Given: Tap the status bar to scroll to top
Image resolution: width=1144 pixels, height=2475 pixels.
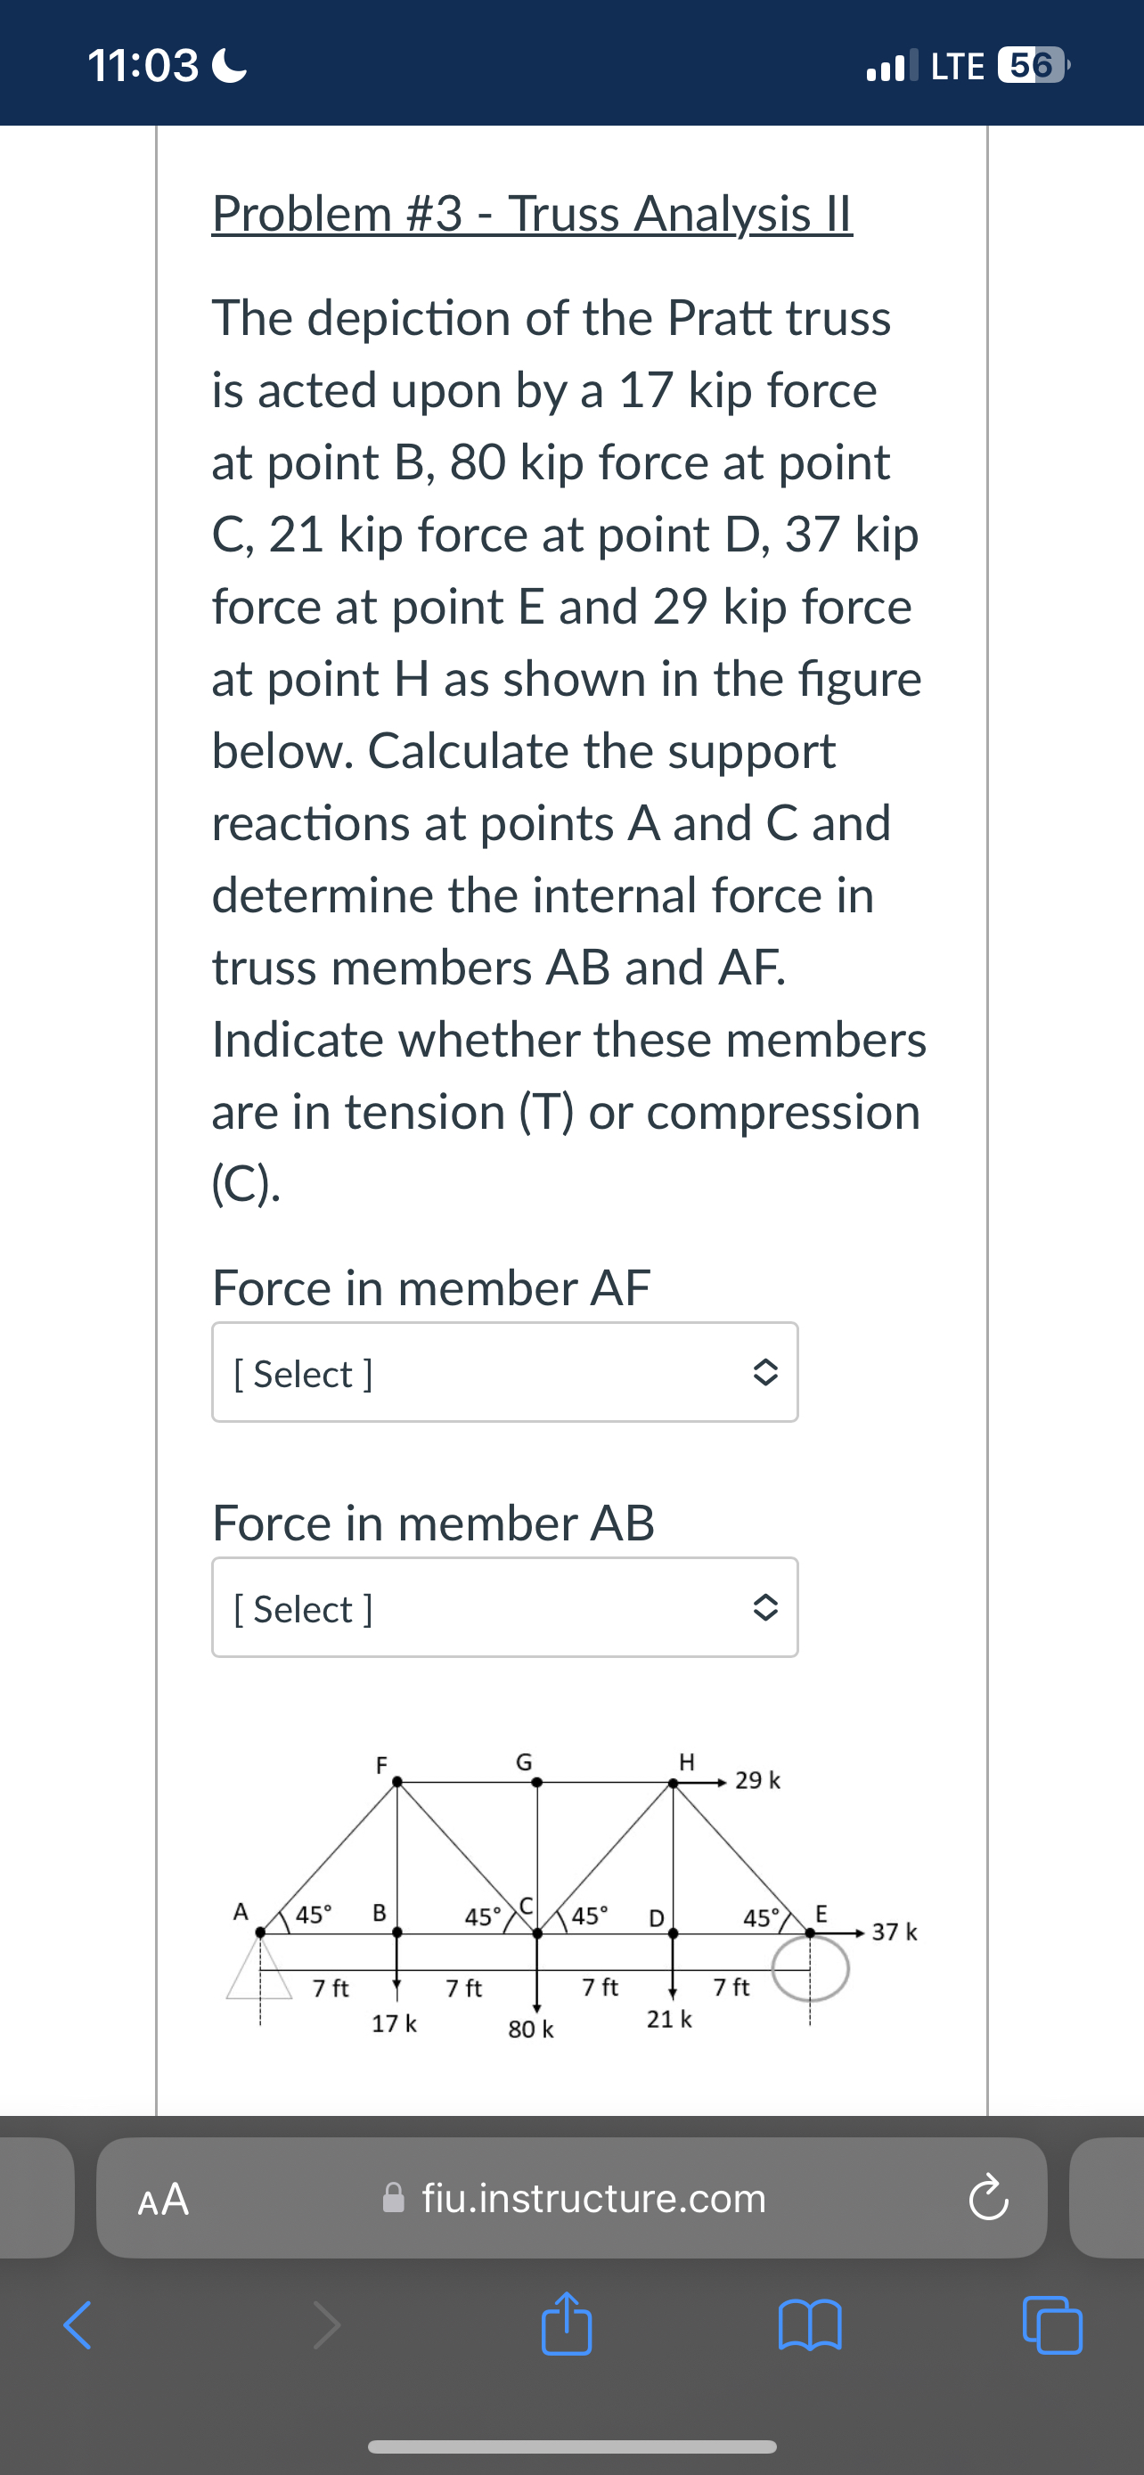Looking at the screenshot, I should point(571,64).
